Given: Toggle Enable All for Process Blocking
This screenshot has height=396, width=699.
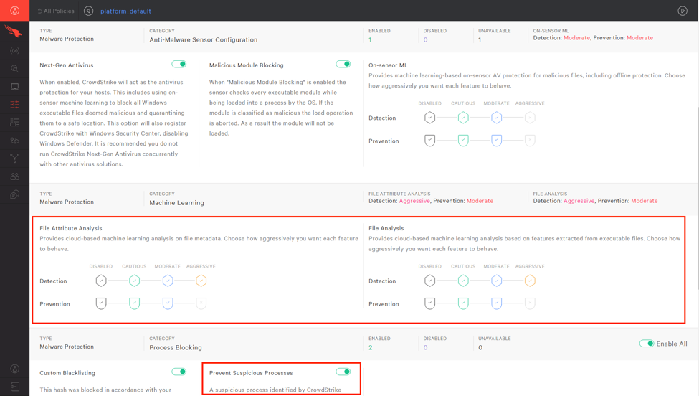Looking at the screenshot, I should [x=647, y=344].
